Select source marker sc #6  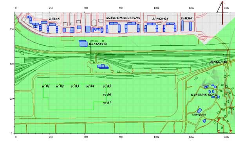tap(107, 95)
